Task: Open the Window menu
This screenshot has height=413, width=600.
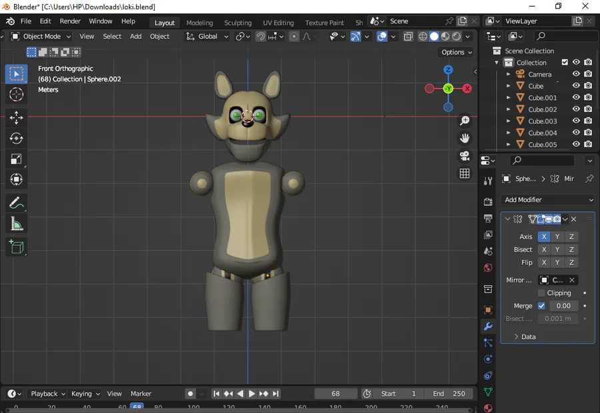Action: [x=101, y=21]
